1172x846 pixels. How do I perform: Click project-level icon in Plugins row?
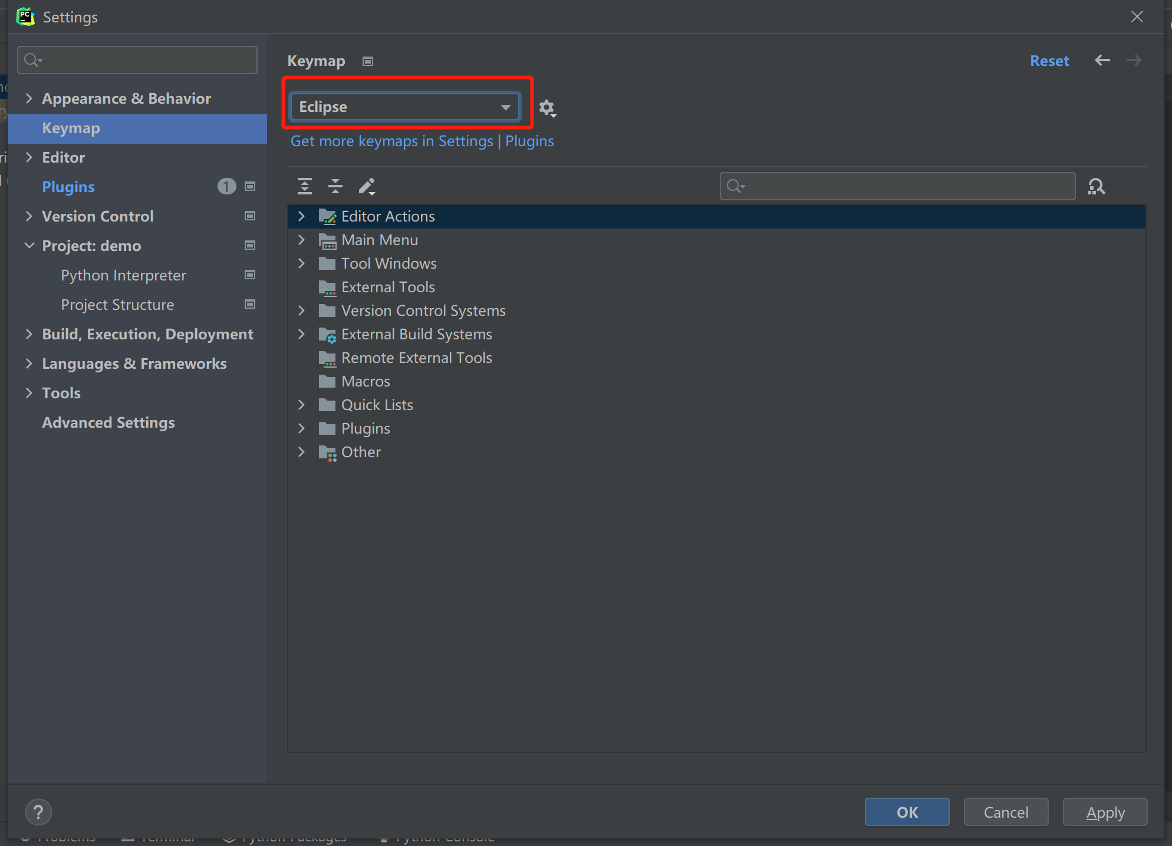pyautogui.click(x=250, y=186)
